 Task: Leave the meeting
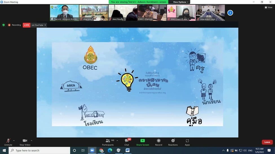click(267, 142)
